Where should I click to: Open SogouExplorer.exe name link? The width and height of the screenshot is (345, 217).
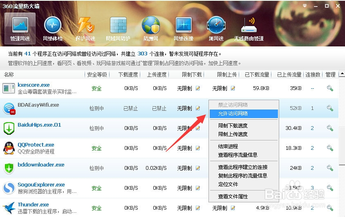pos(41,184)
